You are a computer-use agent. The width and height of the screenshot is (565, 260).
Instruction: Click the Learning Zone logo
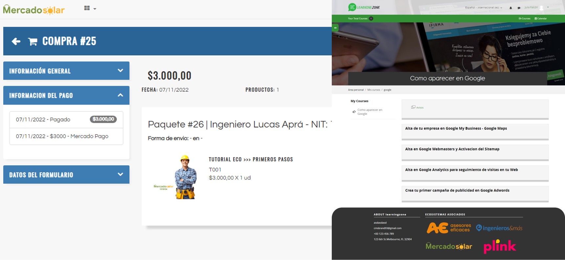[x=364, y=7]
